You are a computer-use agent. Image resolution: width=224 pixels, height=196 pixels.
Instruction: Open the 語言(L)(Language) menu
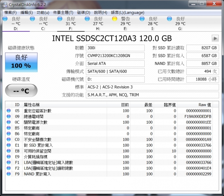[x=128, y=12]
